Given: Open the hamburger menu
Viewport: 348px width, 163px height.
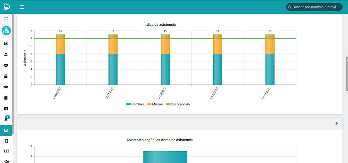Looking at the screenshot, I should pos(22,7).
